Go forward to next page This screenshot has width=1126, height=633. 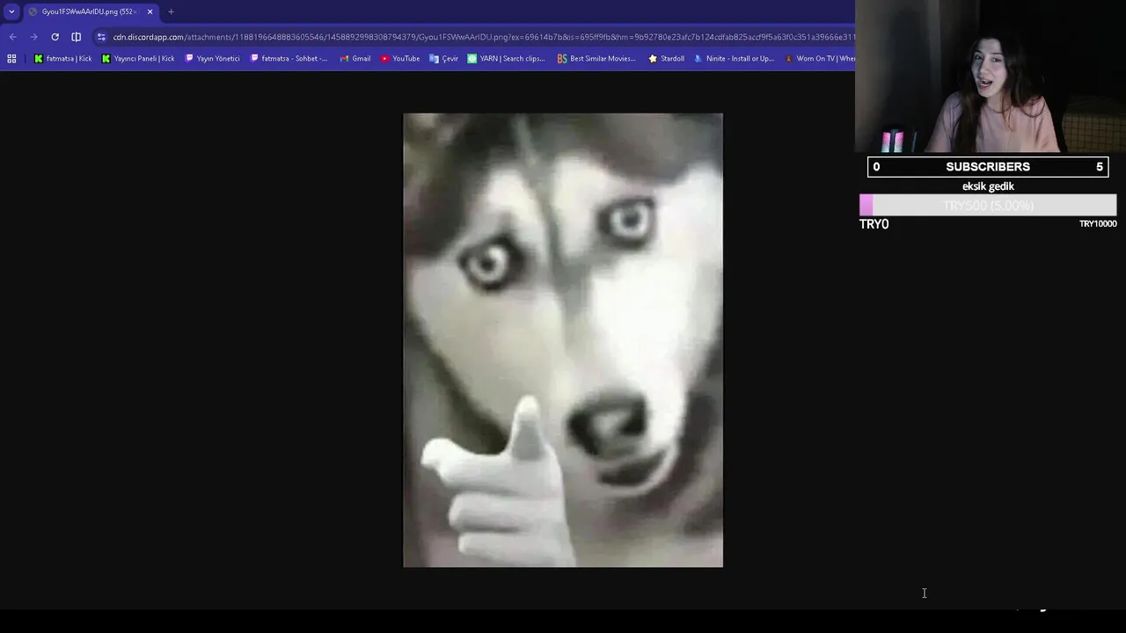(33, 37)
